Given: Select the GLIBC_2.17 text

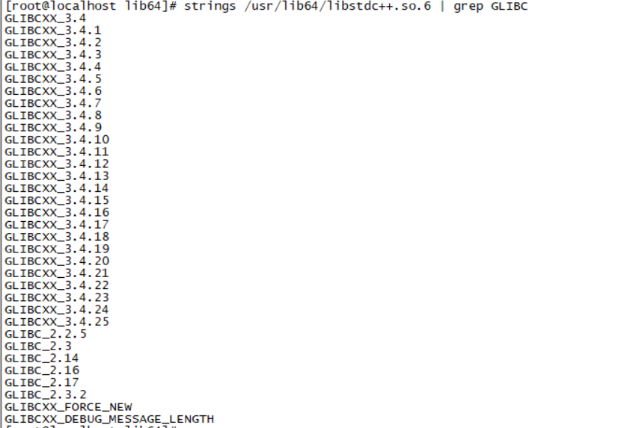Looking at the screenshot, I should click(x=42, y=382).
